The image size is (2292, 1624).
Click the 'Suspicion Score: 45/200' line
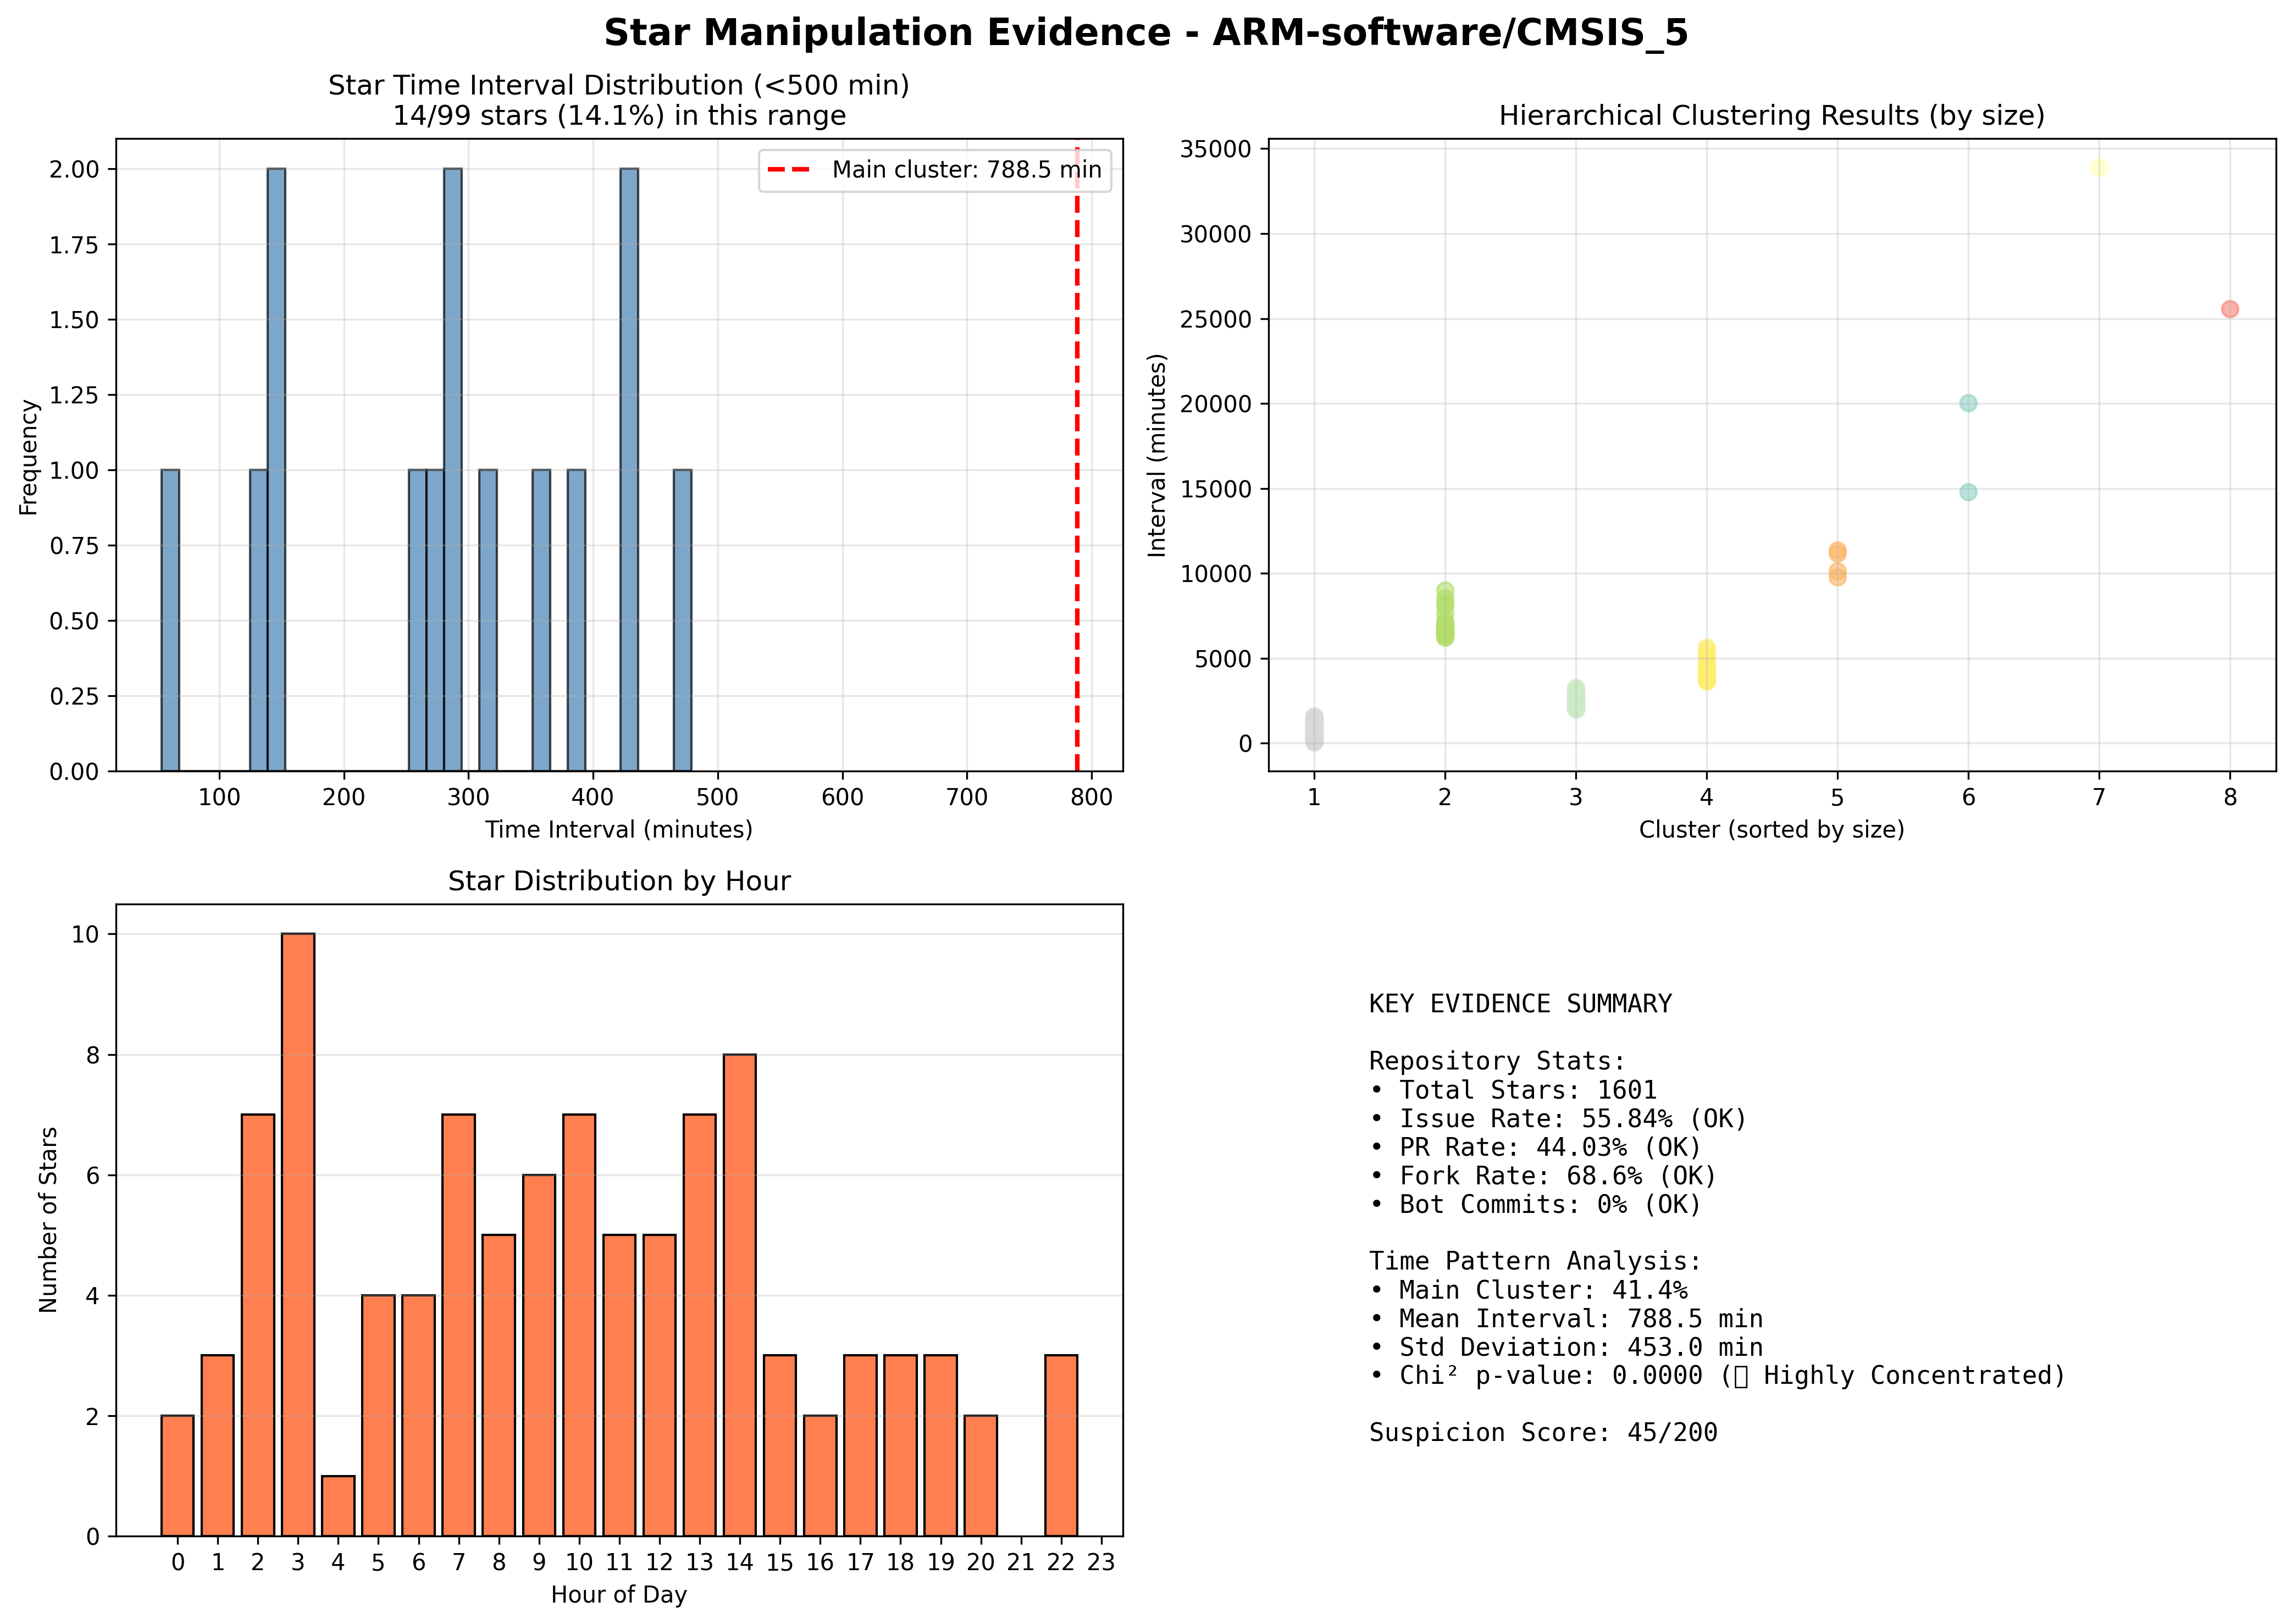coord(1543,1433)
